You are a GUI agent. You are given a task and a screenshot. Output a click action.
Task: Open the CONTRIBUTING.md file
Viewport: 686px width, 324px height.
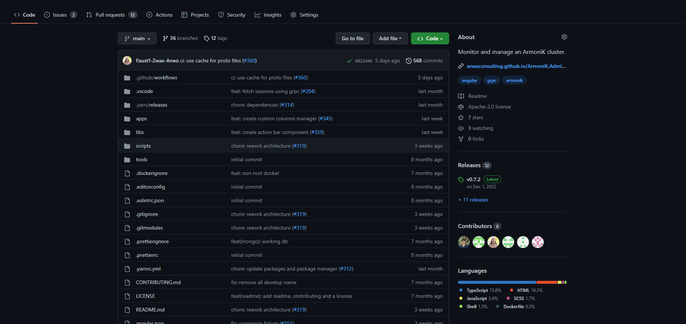(x=158, y=283)
